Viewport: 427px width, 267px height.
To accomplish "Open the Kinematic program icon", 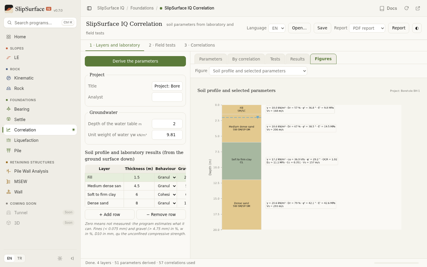I will [x=9, y=78].
